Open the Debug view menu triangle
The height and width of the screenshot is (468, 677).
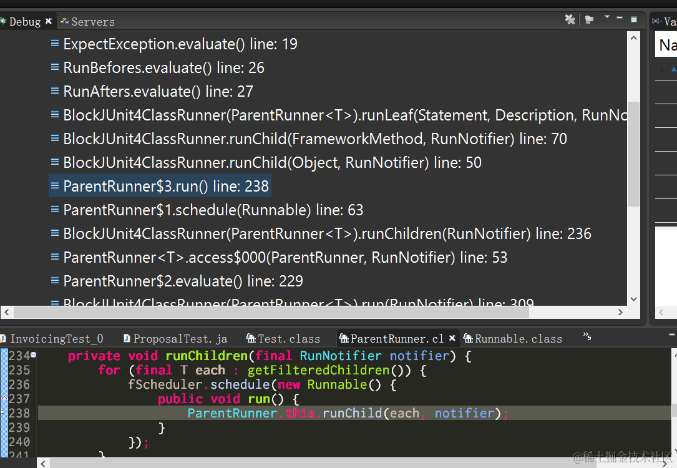click(607, 17)
